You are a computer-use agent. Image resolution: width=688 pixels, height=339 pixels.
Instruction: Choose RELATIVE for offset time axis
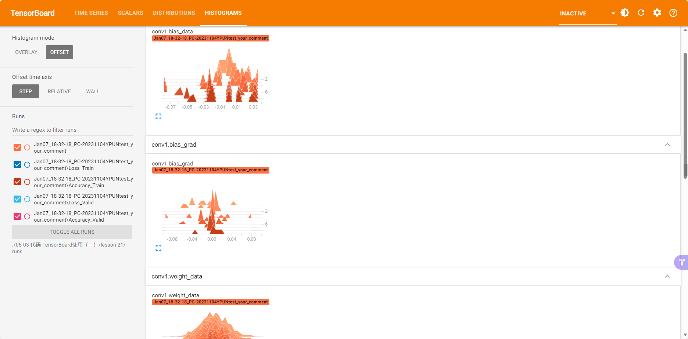pos(59,91)
